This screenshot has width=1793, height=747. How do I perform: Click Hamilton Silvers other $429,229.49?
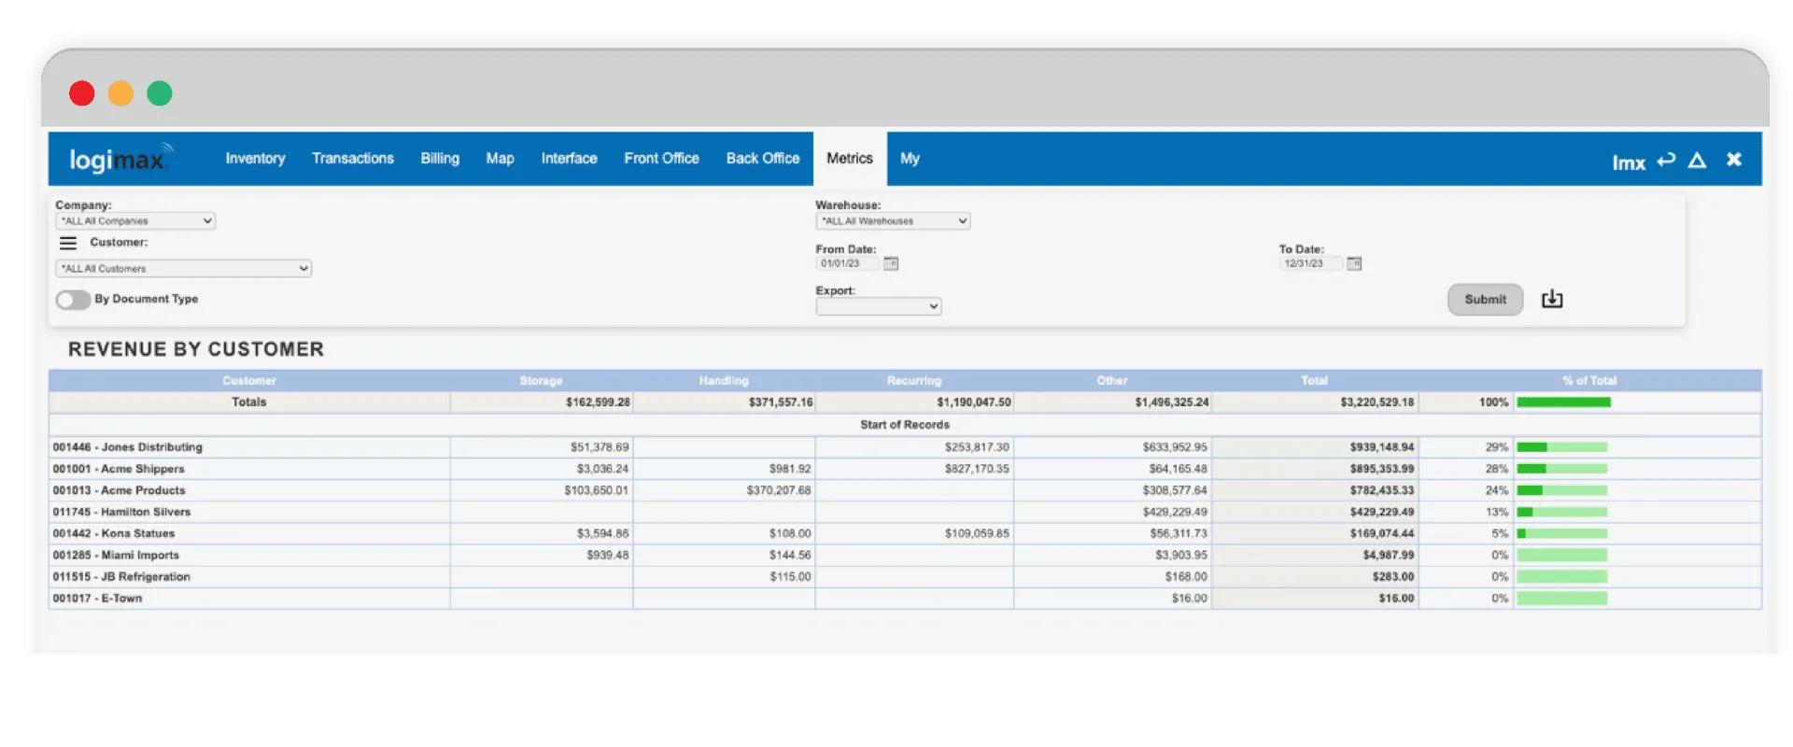coord(1175,512)
